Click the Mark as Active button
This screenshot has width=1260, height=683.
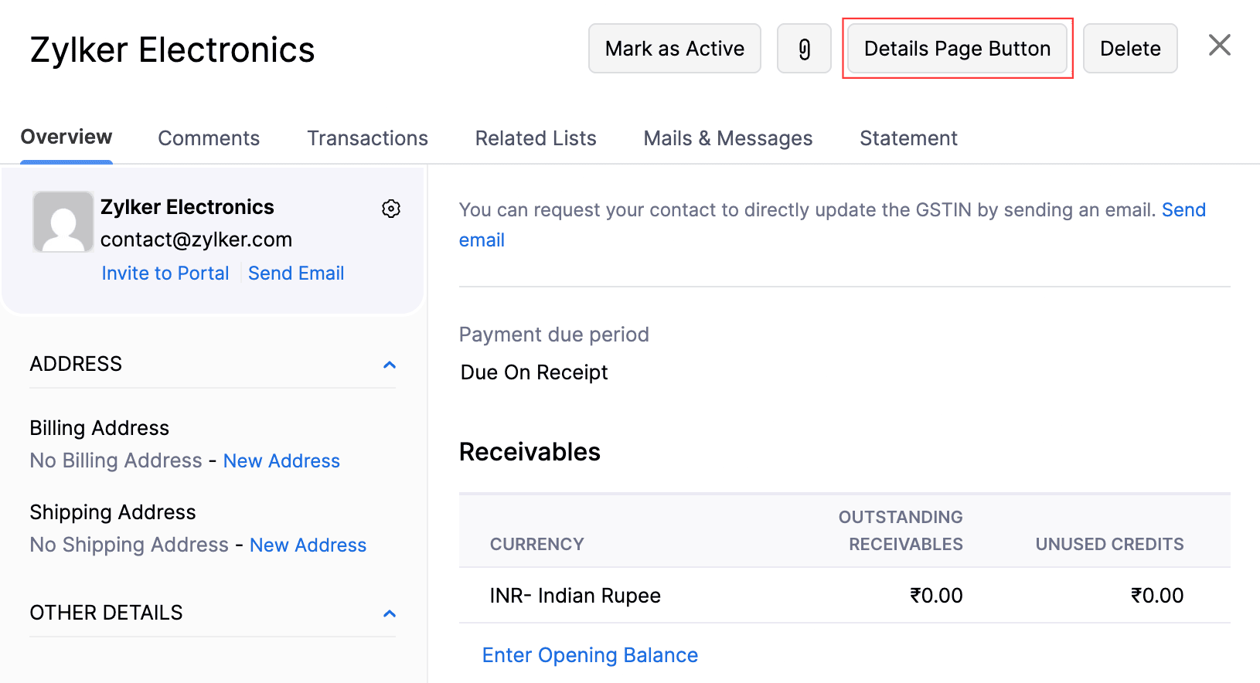pos(674,49)
